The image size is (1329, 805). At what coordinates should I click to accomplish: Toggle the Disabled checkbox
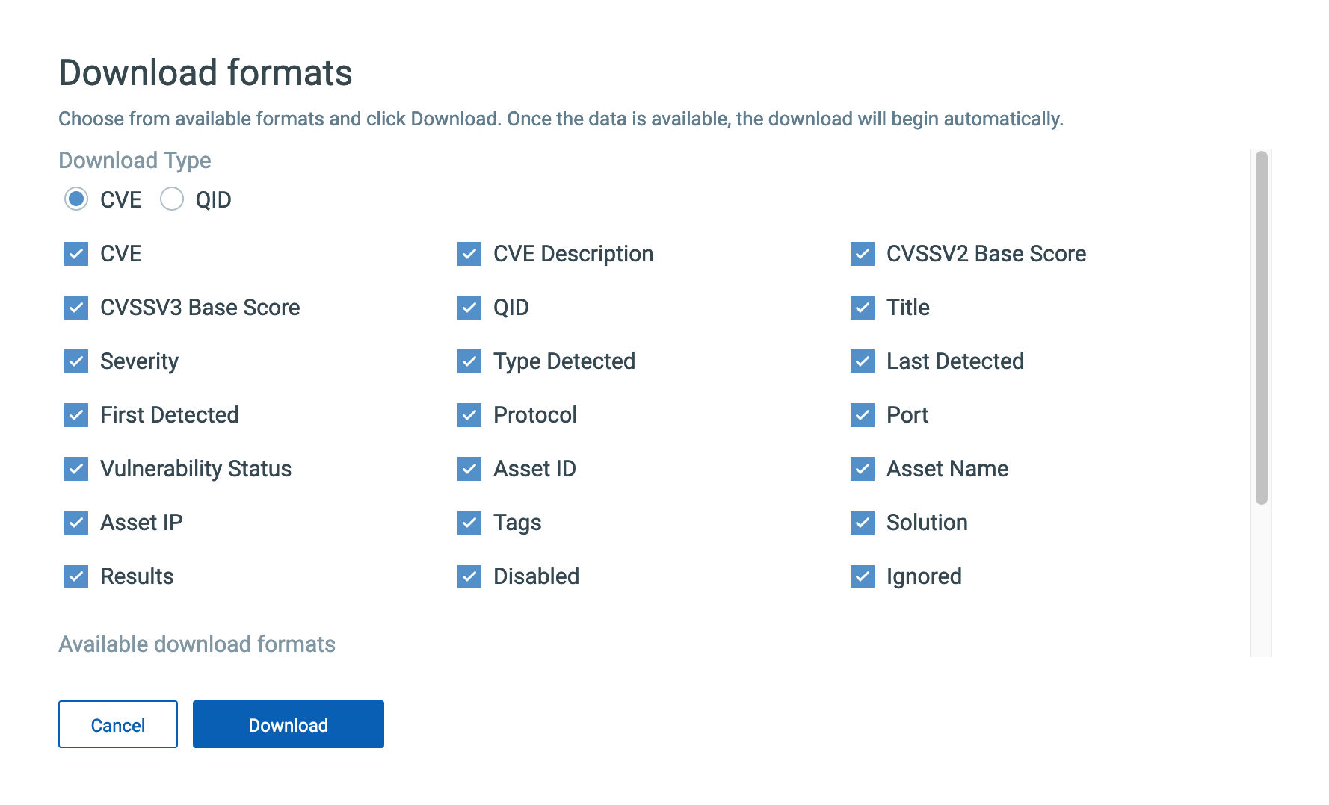[469, 576]
